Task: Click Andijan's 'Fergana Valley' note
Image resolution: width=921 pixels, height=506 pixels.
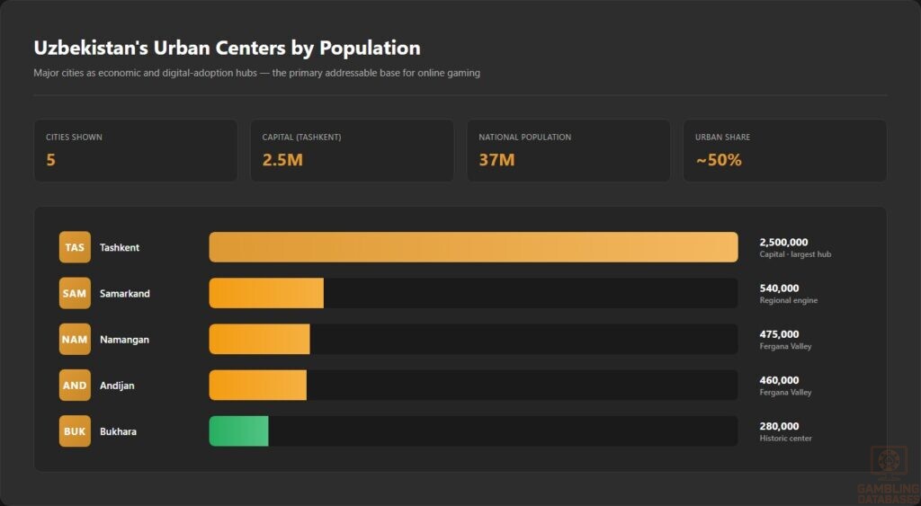Action: point(785,392)
